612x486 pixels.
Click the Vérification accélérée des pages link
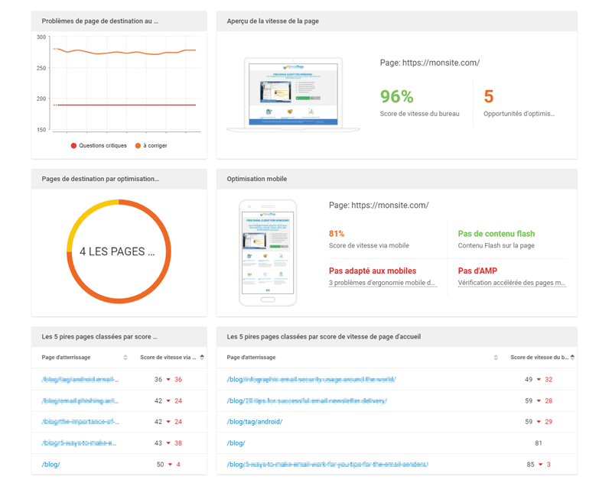coord(512,283)
